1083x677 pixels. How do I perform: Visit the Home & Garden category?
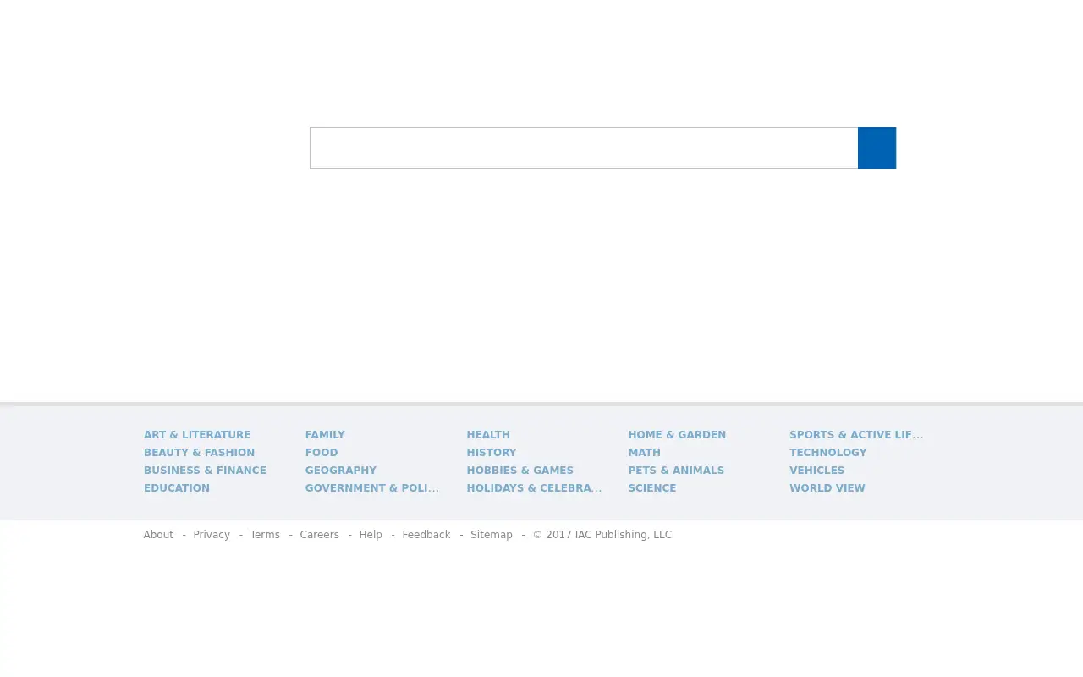[677, 435]
